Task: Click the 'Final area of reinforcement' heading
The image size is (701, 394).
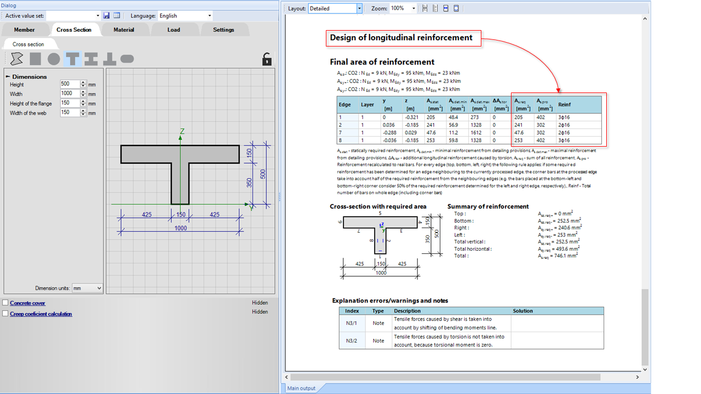Action: [382, 62]
